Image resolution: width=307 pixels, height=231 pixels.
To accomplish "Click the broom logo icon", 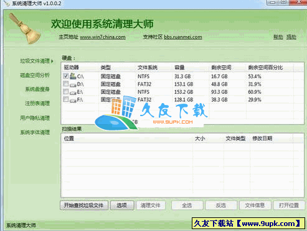I will (x=25, y=29).
